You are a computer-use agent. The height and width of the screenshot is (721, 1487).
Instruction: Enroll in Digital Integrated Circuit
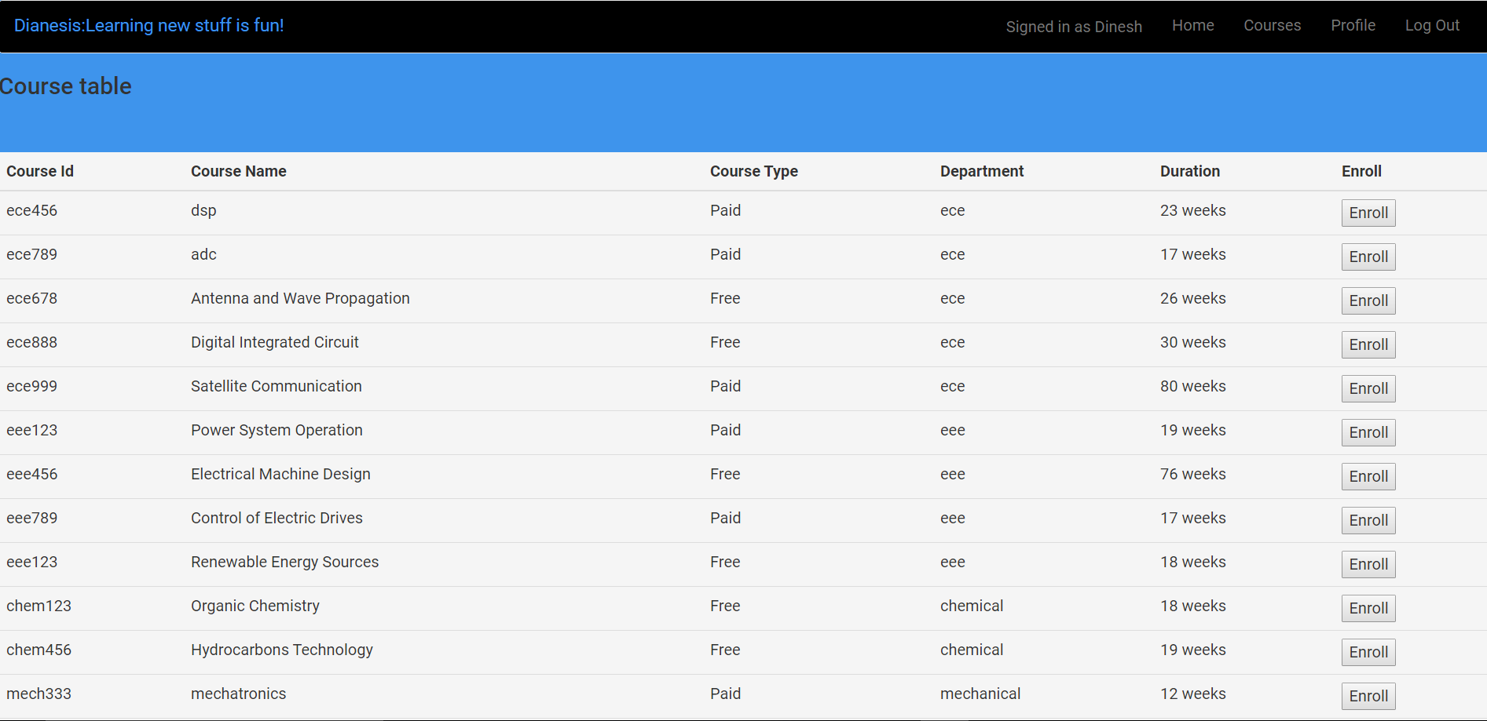1368,344
